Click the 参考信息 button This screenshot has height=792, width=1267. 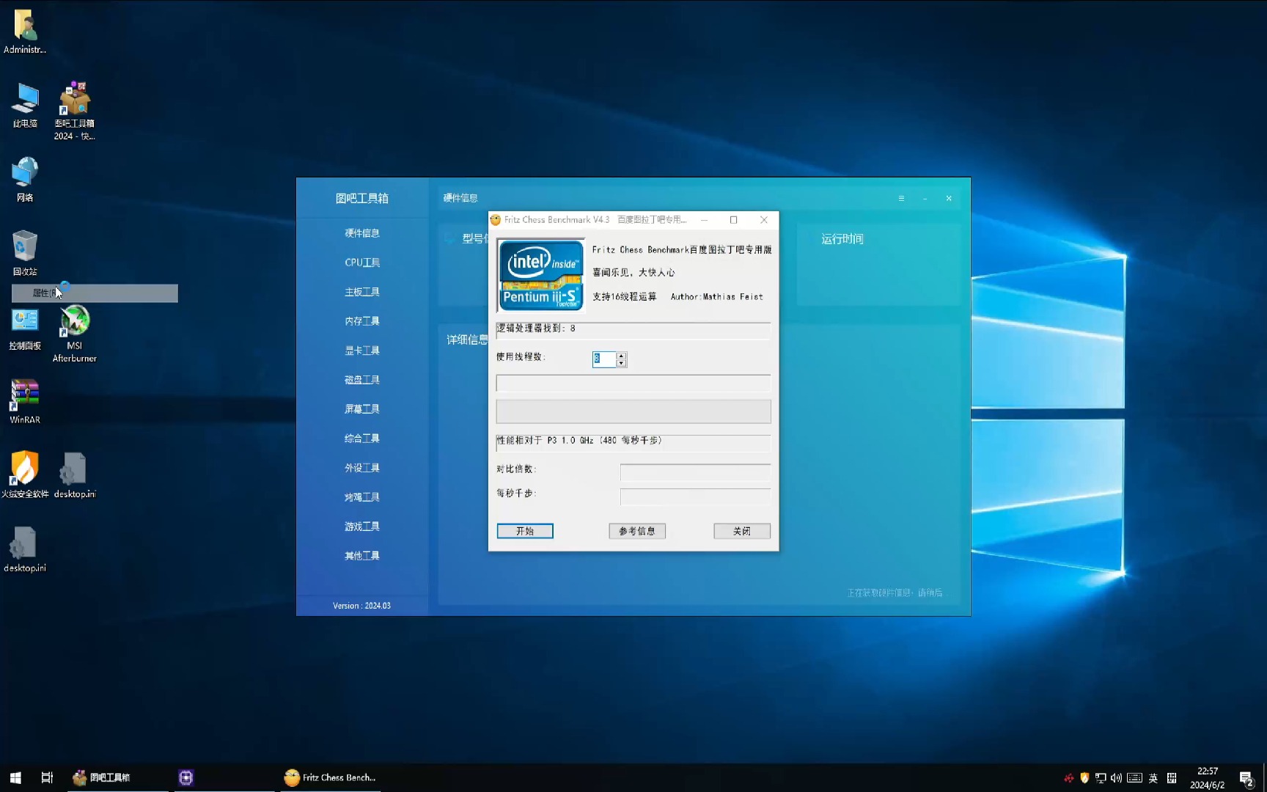tap(637, 531)
